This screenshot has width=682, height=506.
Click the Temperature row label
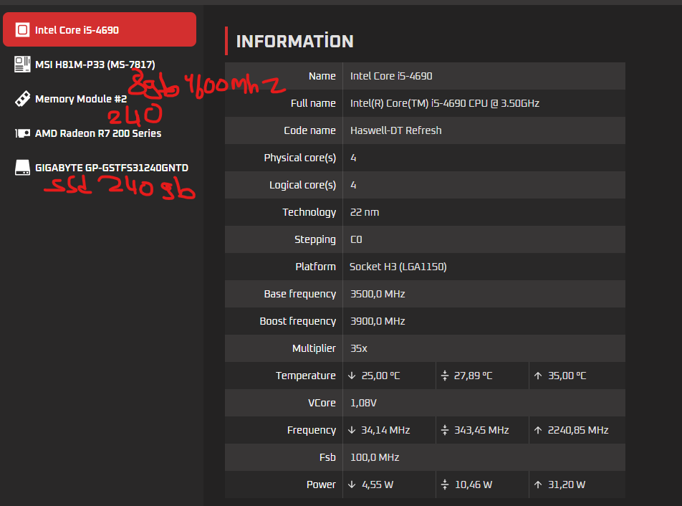[306, 376]
